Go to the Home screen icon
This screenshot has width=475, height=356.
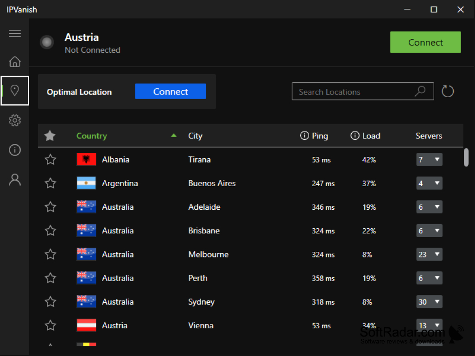click(x=14, y=62)
